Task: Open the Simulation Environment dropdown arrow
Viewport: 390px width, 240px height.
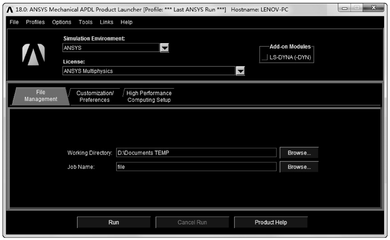Action: pos(165,48)
